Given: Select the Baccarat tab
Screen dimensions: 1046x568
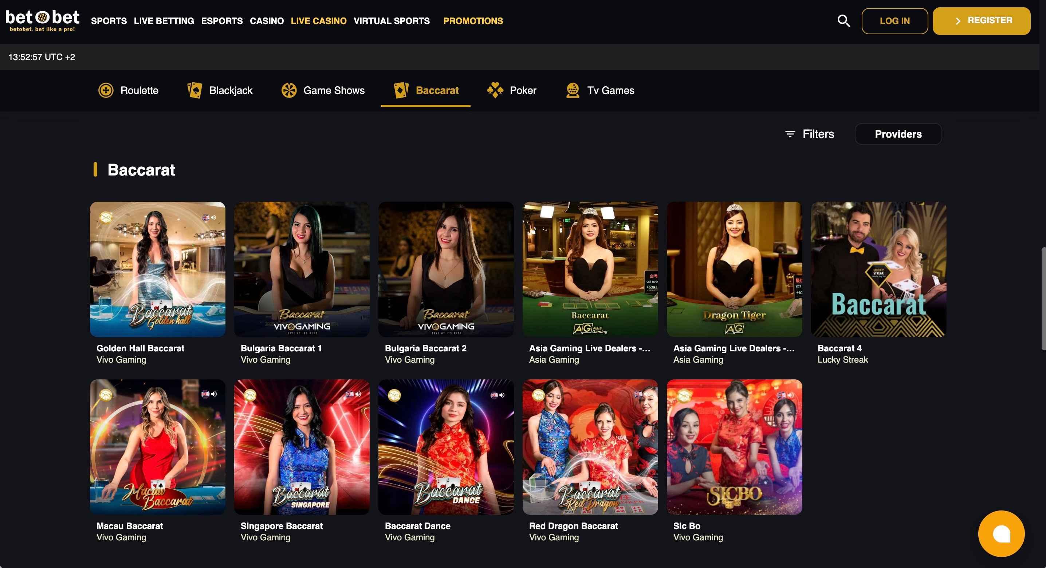Looking at the screenshot, I should 425,90.
